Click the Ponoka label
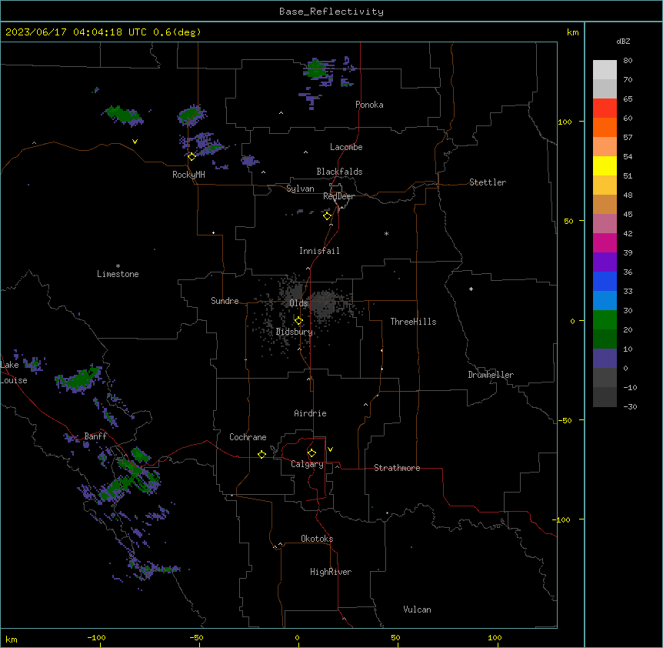The height and width of the screenshot is (648, 663). coord(369,105)
